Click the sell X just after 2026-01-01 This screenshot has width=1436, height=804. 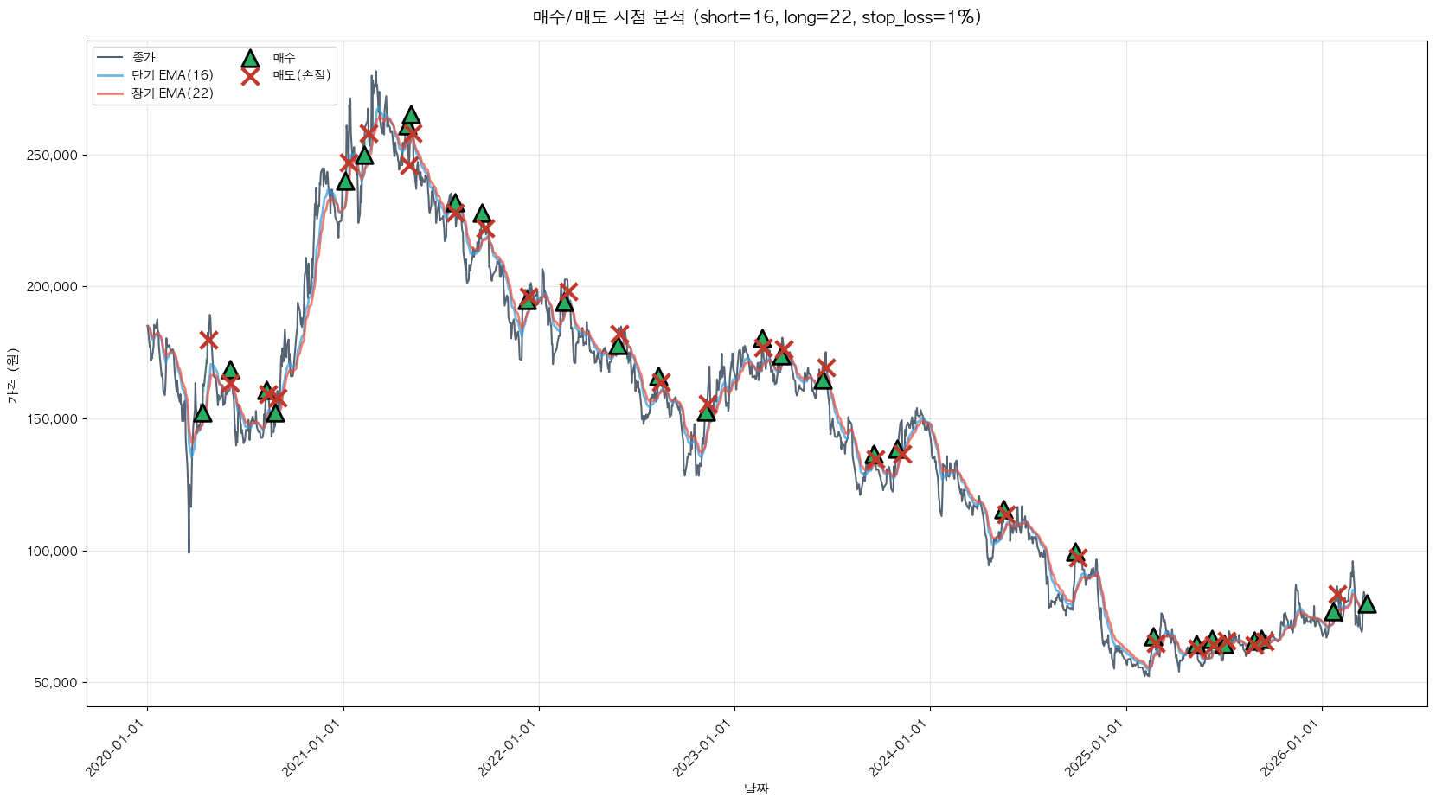click(x=1337, y=594)
